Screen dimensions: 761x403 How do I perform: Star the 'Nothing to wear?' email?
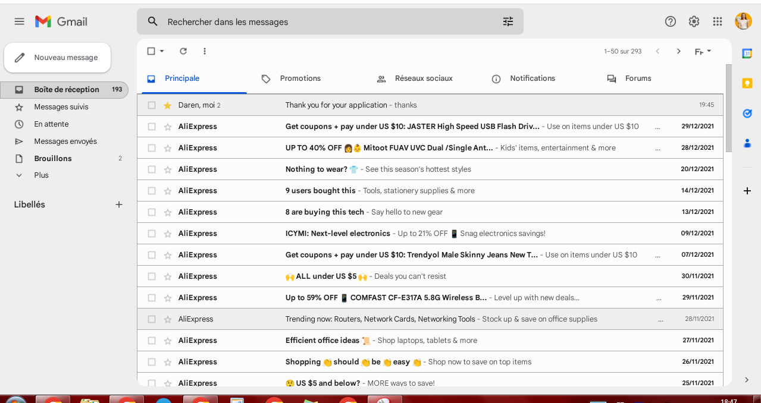coord(168,169)
